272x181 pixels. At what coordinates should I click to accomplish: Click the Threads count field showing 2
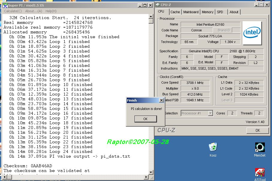point(259,113)
